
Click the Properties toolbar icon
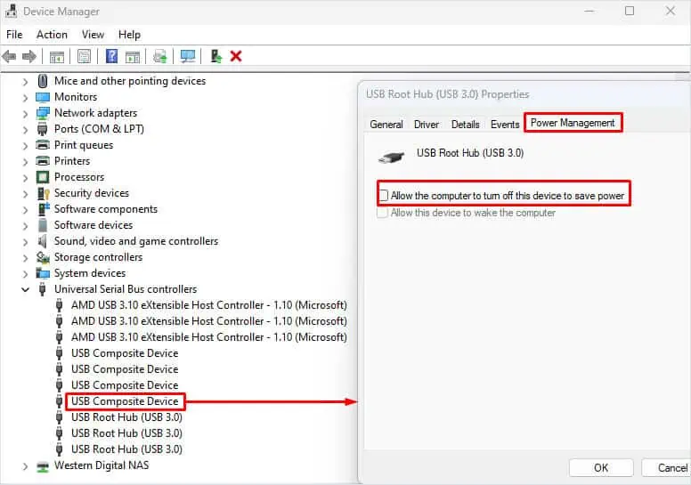[x=84, y=56]
